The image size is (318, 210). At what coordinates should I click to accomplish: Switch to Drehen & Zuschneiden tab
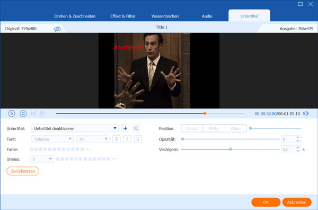pos(75,16)
